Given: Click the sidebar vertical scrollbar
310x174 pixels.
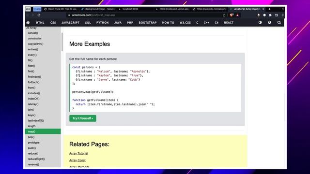Looking at the screenshot, I should [x=62, y=42].
